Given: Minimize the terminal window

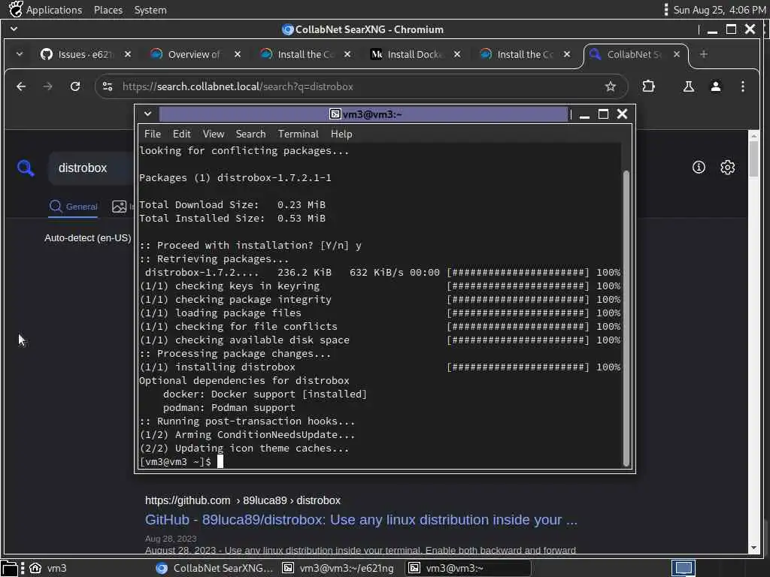Looking at the screenshot, I should coord(584,115).
